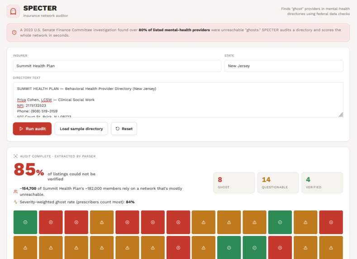Click the circular arrow icon inside Reset
357x259 pixels.
point(118,129)
